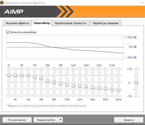Click the 11,2 k band slider handle
The height and width of the screenshot is (125, 145).
click(112, 89)
